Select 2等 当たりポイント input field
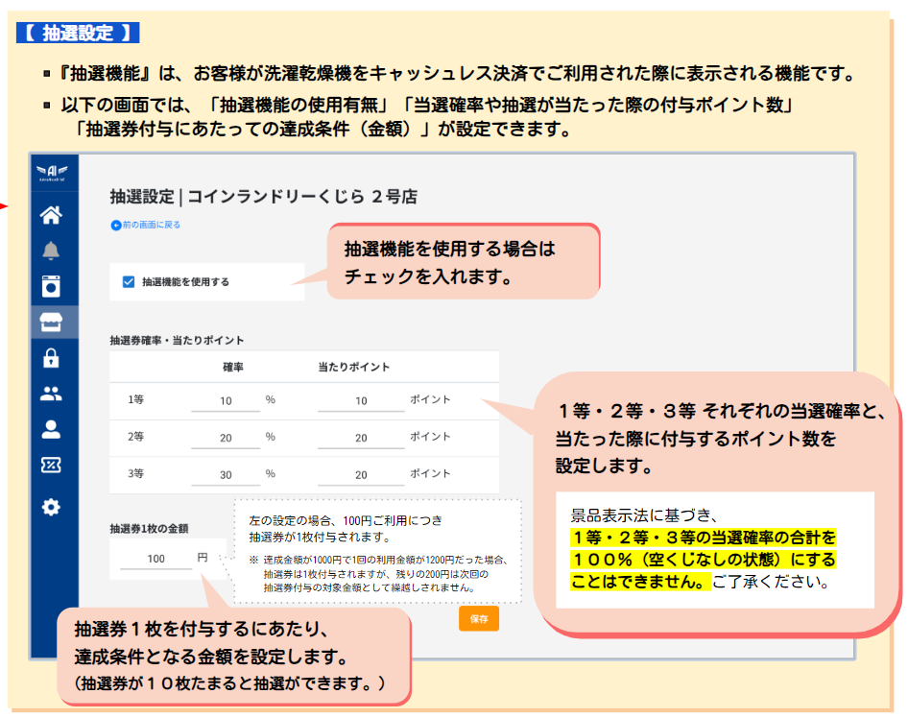Screen dimensions: 908x718 tap(361, 438)
